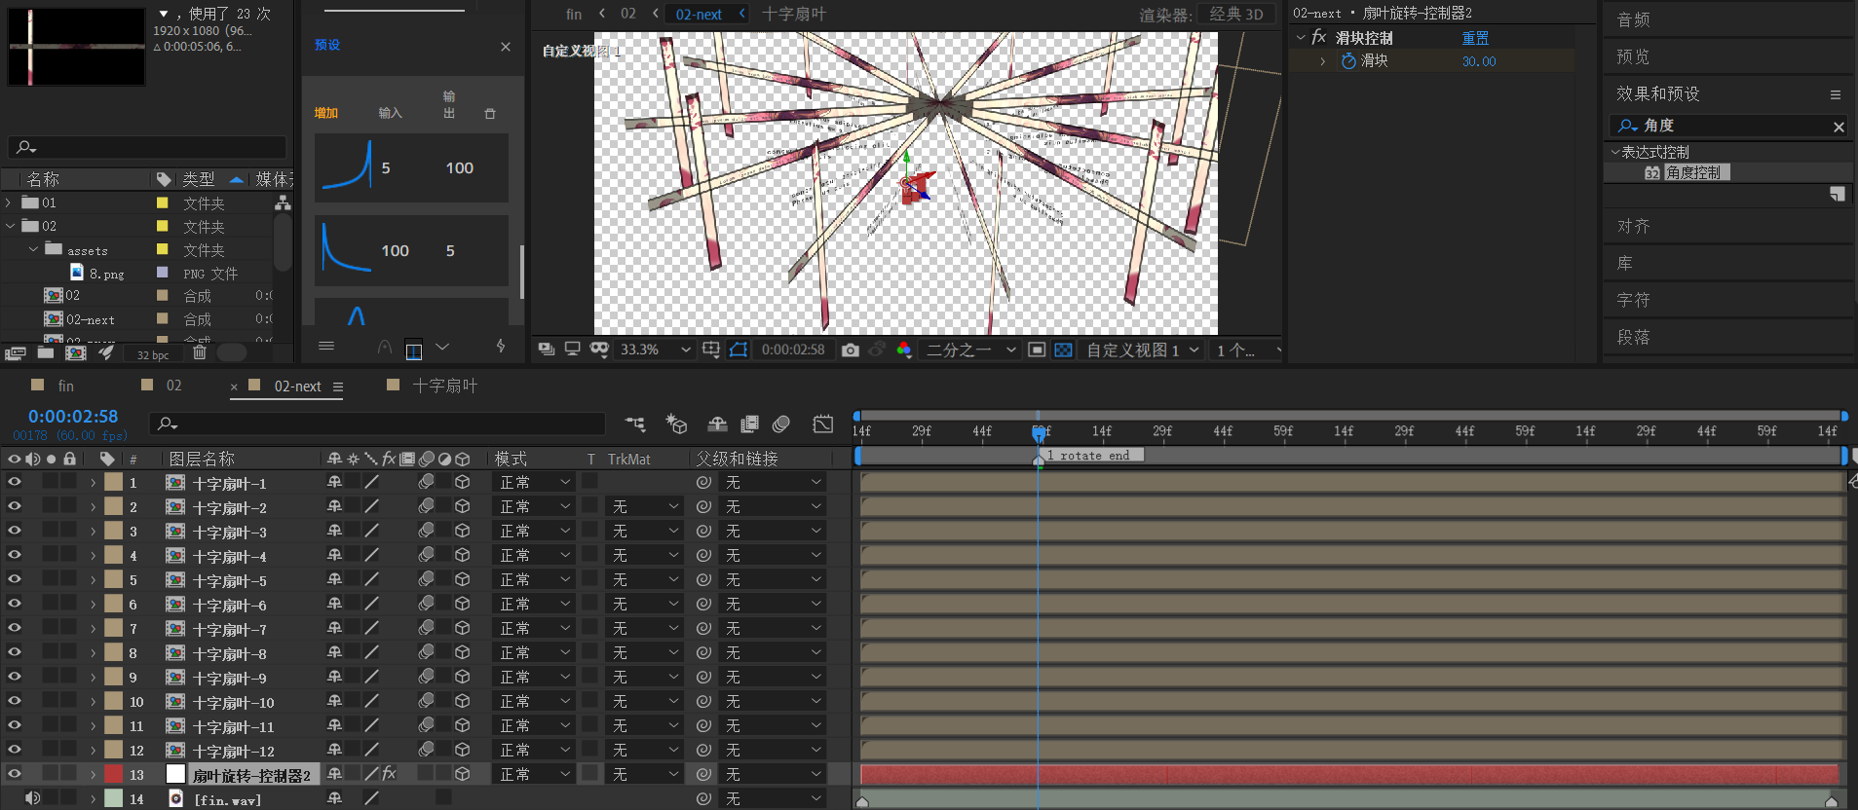Click the lightning icon in preset panel

point(501,346)
